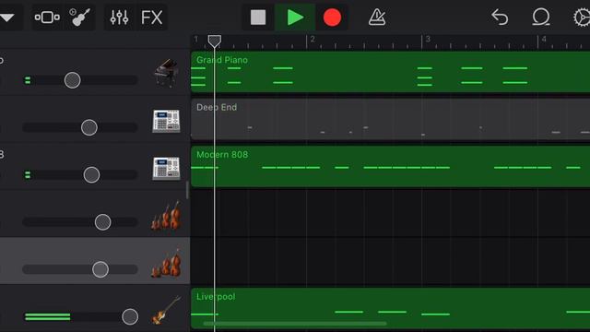The image size is (590, 332).
Task: Adjust the Liverpool bass volume slider knob
Action: 130,317
